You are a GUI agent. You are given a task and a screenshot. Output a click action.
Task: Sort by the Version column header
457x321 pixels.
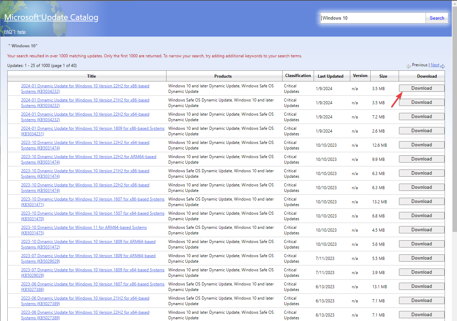[x=360, y=76]
